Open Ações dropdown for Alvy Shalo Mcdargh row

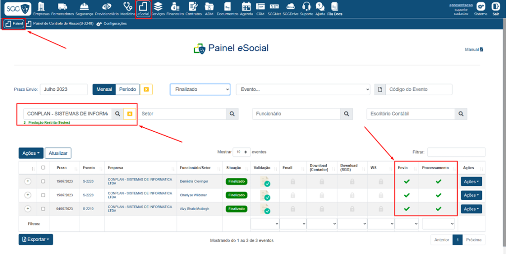[471, 209]
